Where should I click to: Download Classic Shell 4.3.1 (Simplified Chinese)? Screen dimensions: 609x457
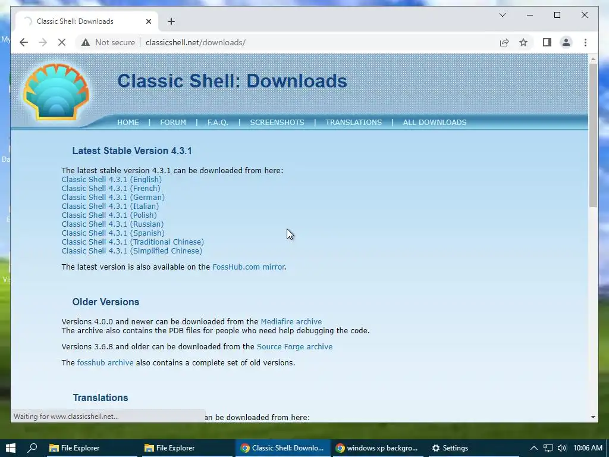coord(132,251)
